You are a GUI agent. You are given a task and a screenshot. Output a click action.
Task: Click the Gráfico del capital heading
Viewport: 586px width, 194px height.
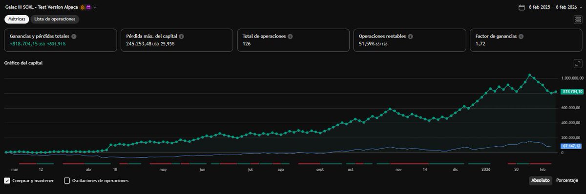click(x=23, y=63)
